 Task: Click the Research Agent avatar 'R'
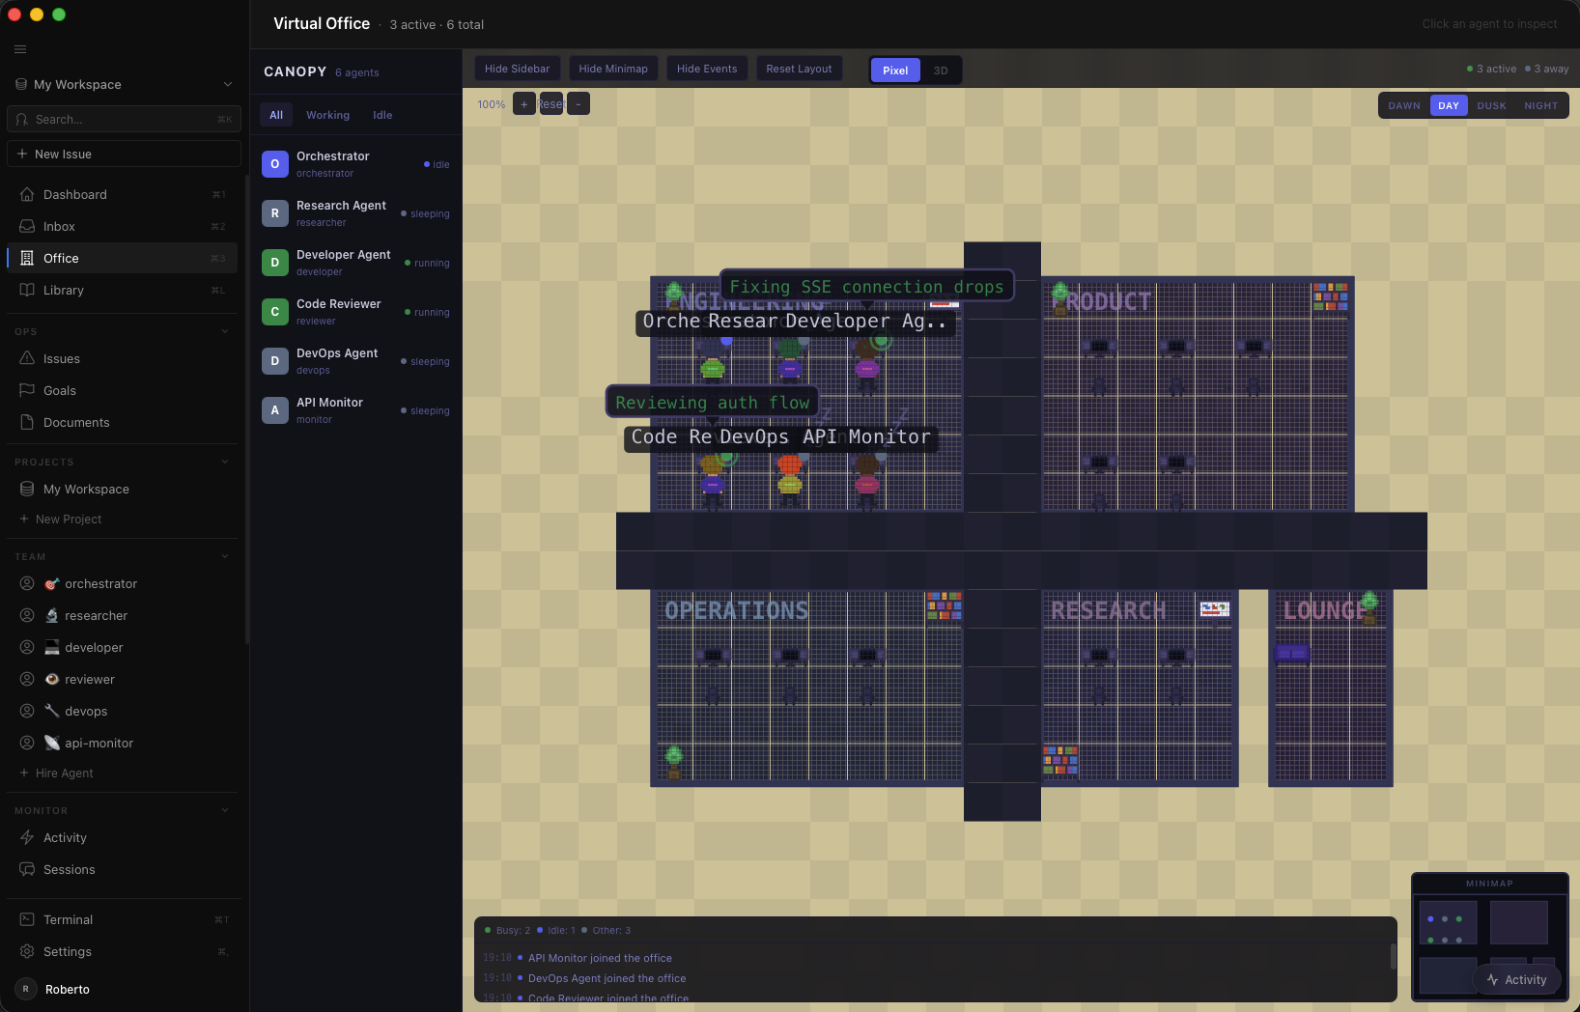click(275, 213)
